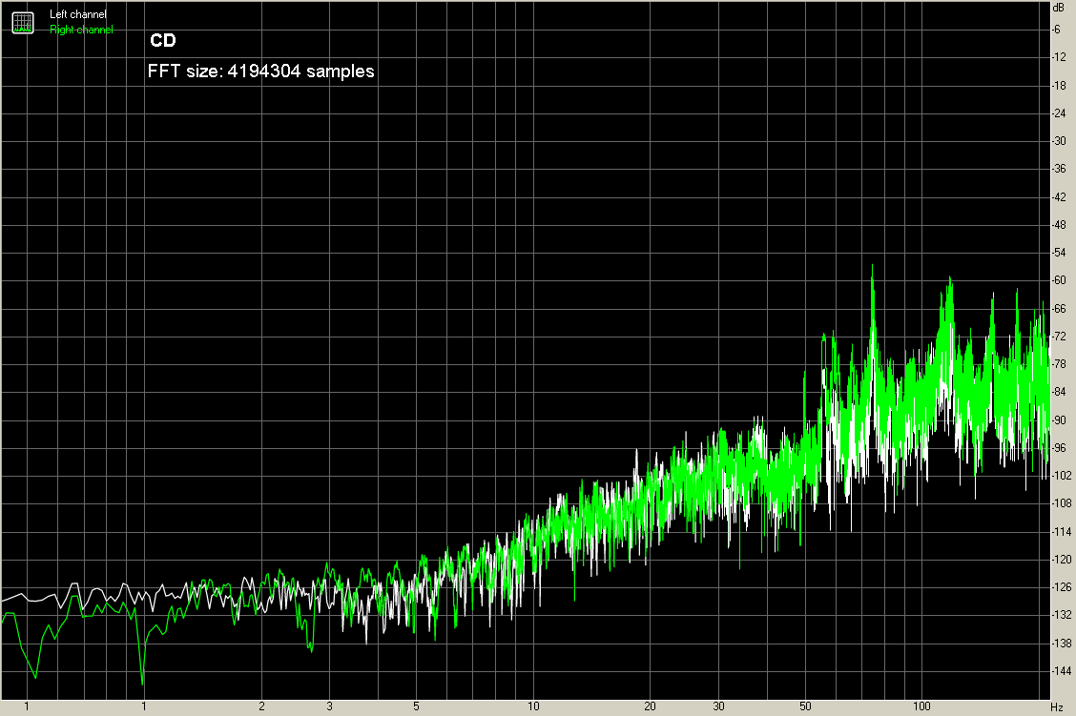Click the "-6" dB scale value
Screen dimensions: 1076x716
tap(1057, 30)
